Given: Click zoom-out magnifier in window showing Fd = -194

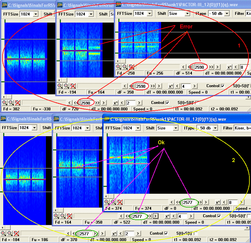Looking at the screenshot, I should (x=66, y=86).
